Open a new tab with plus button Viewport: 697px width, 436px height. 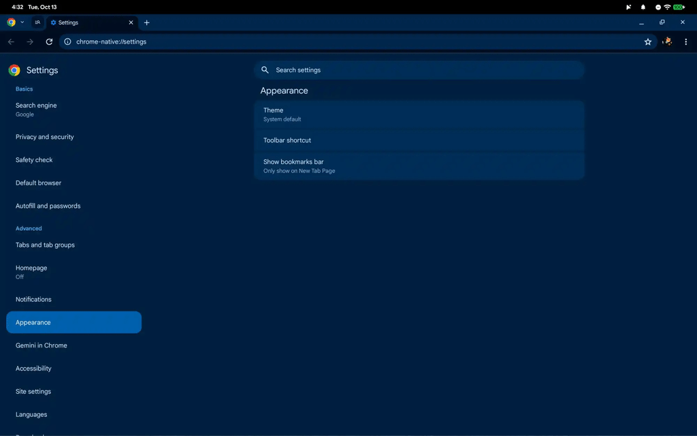(147, 22)
